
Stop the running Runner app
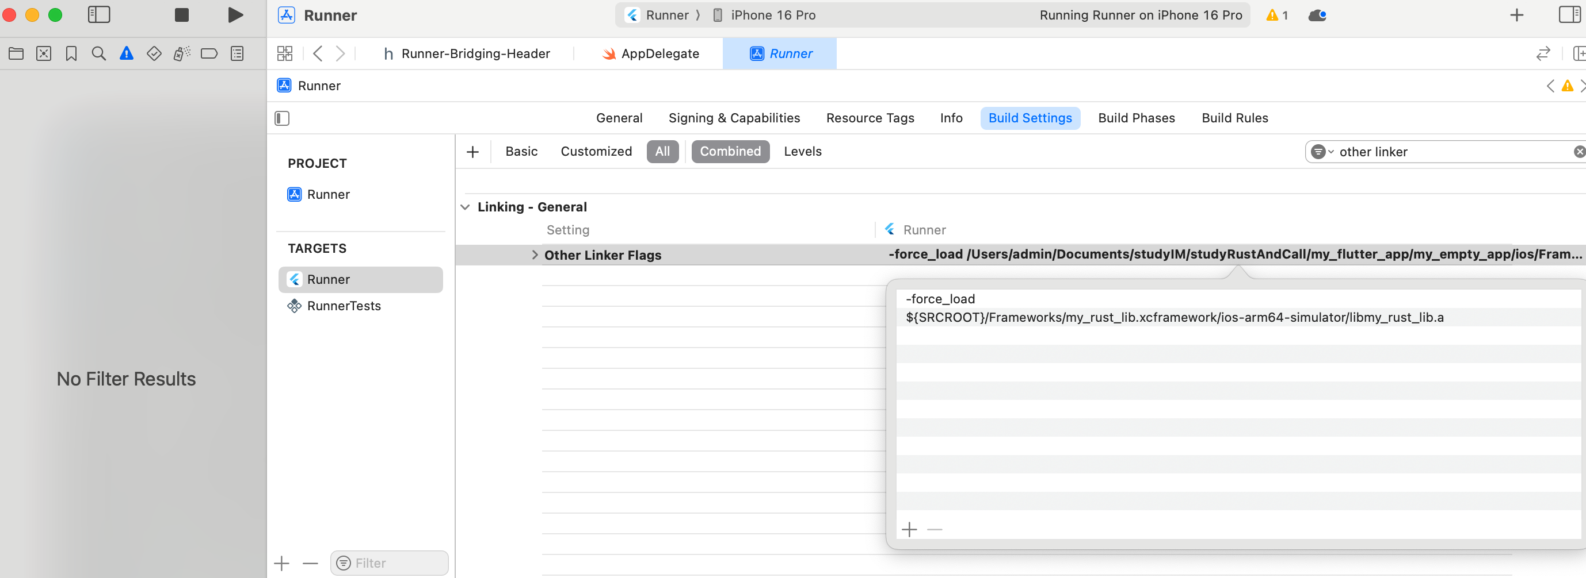tap(181, 15)
